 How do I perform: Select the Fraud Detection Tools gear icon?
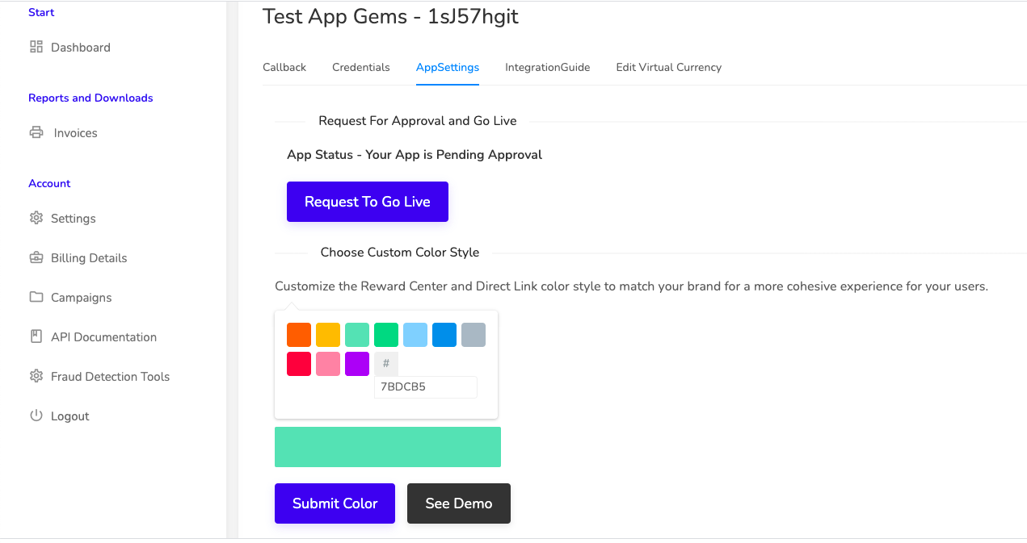[36, 376]
